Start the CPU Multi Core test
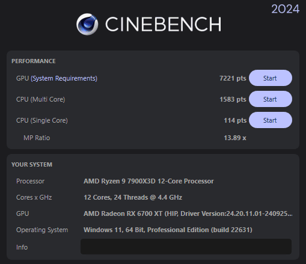Screen dimensions: 306x264 tap(271, 99)
